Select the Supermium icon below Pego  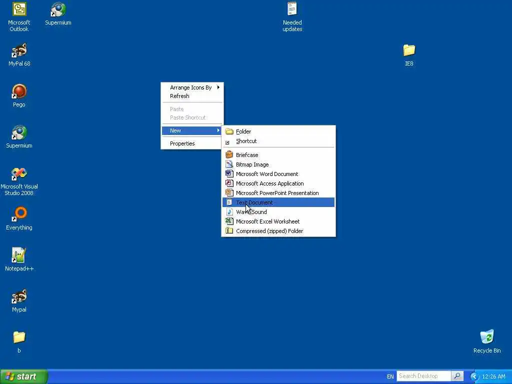[19, 137]
